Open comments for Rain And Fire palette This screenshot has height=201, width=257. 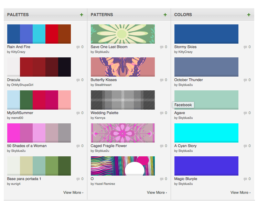point(80,47)
